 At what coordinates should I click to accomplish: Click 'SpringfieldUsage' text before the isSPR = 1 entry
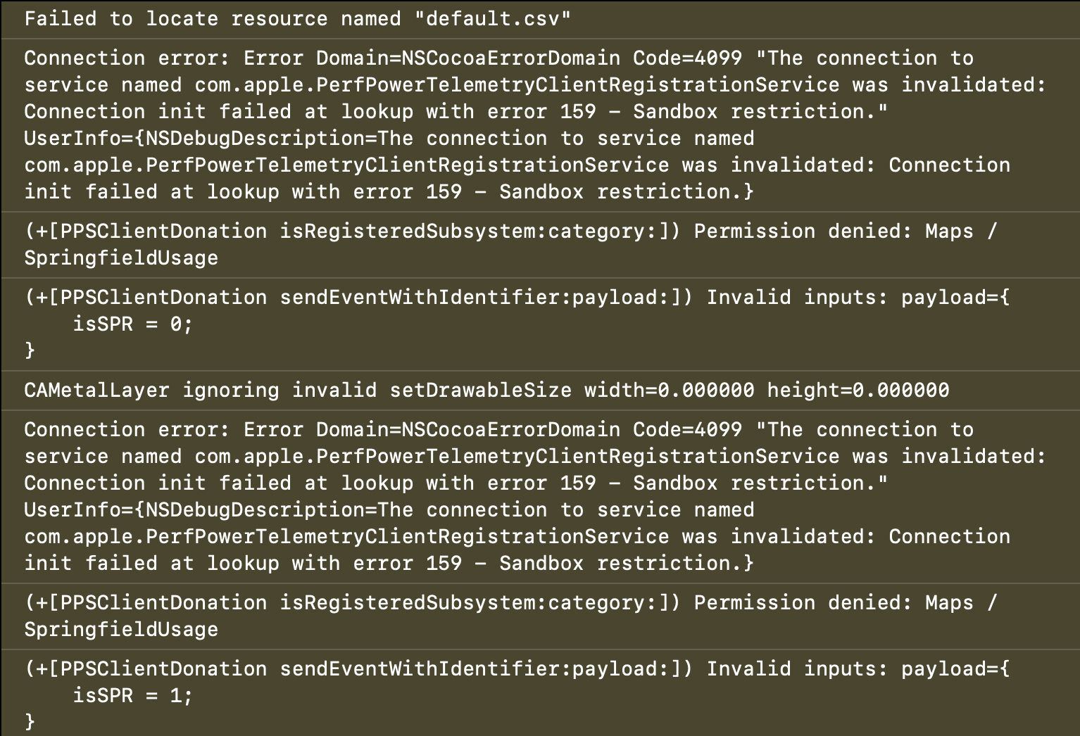(121, 630)
